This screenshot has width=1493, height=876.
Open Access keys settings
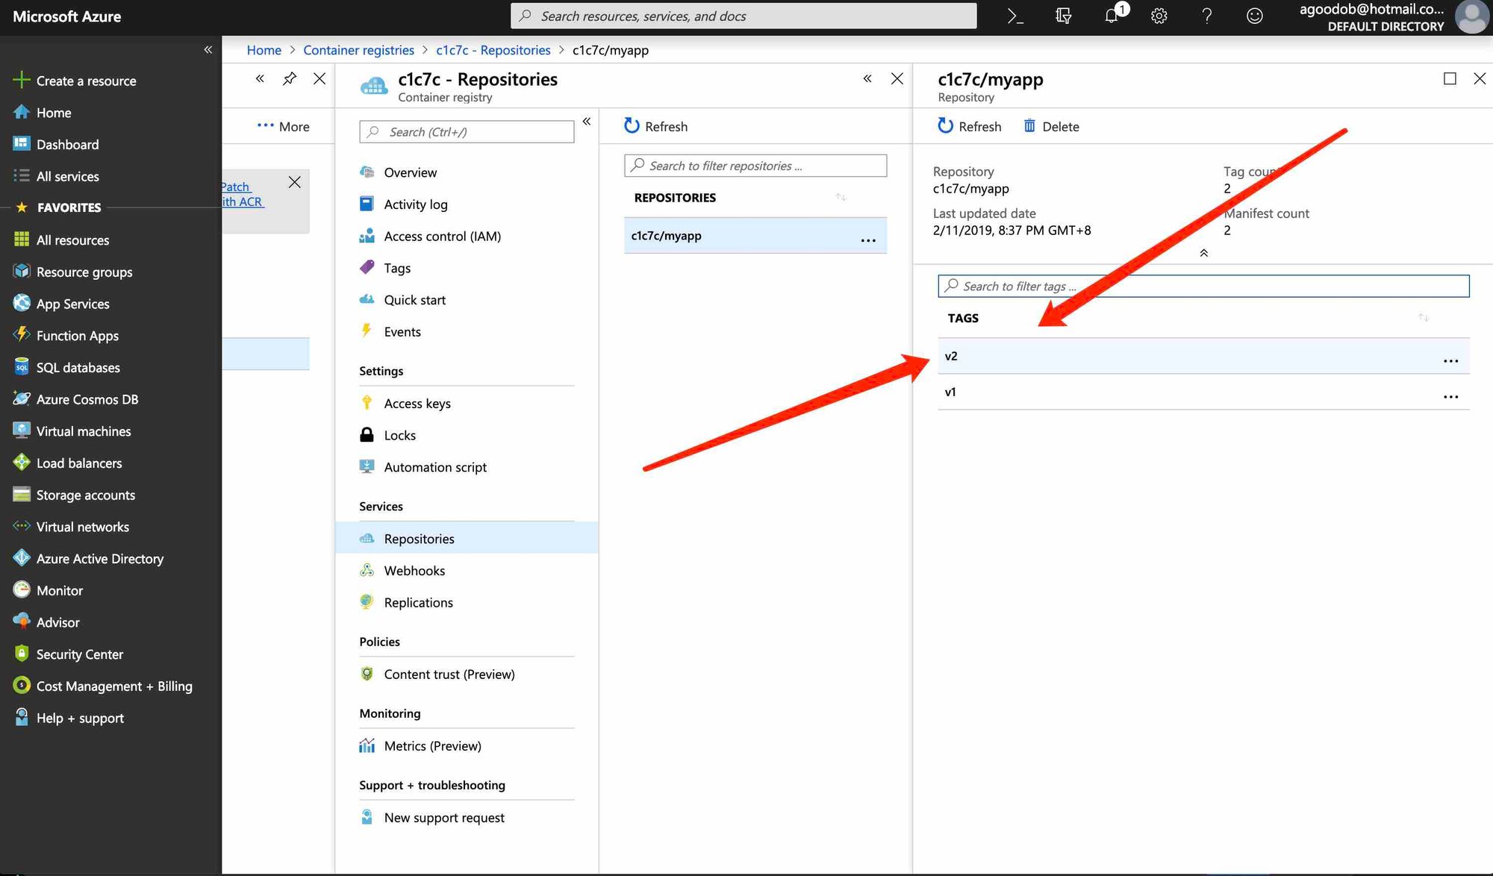pos(417,403)
